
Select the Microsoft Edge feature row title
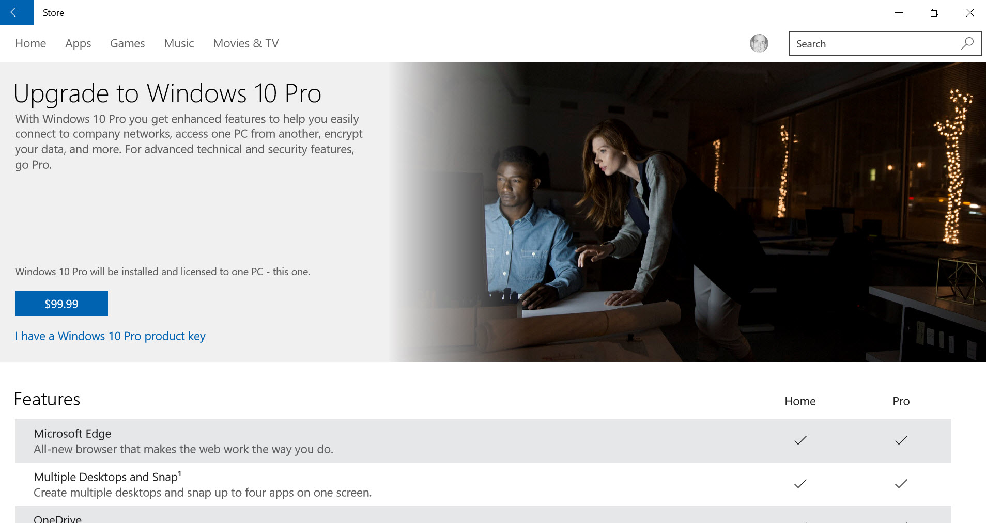pos(72,434)
